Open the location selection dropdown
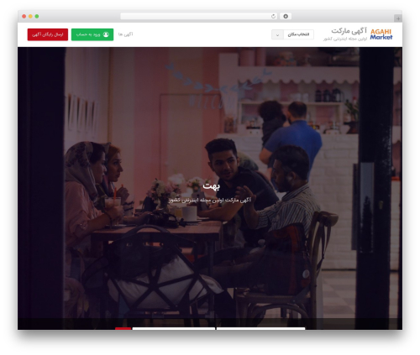 pyautogui.click(x=292, y=34)
